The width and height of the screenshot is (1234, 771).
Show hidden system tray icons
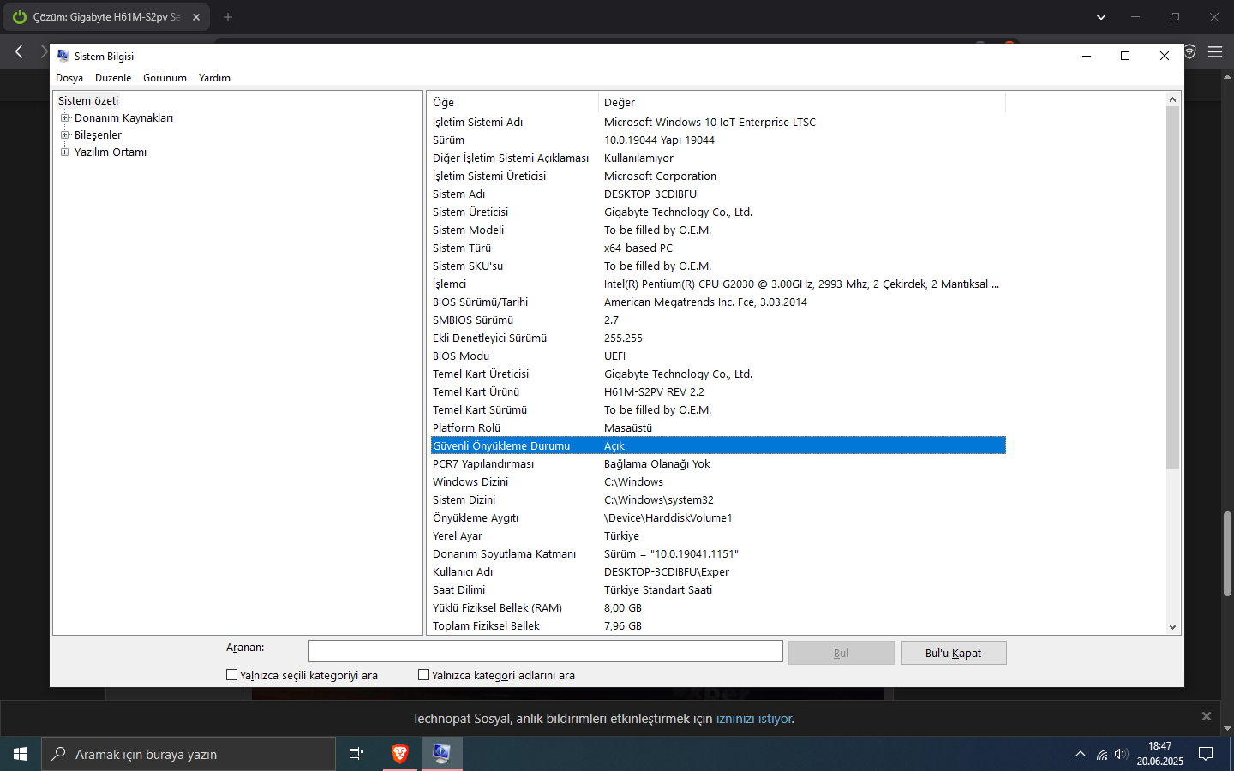pos(1081,754)
